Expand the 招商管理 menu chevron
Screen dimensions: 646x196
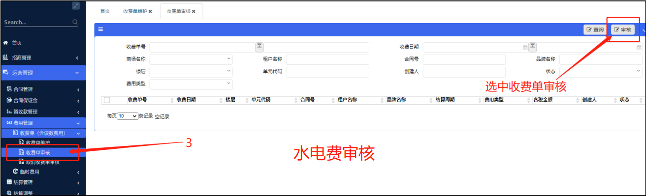click(77, 58)
